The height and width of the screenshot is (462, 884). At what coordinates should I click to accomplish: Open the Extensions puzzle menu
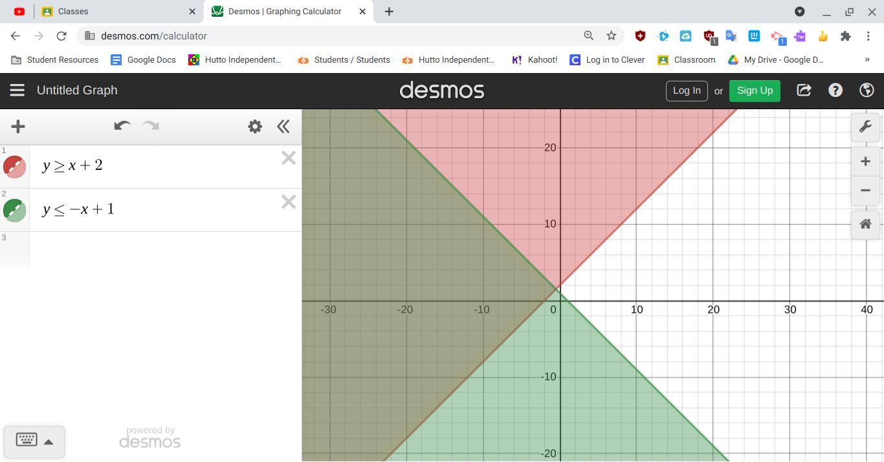[x=845, y=36]
